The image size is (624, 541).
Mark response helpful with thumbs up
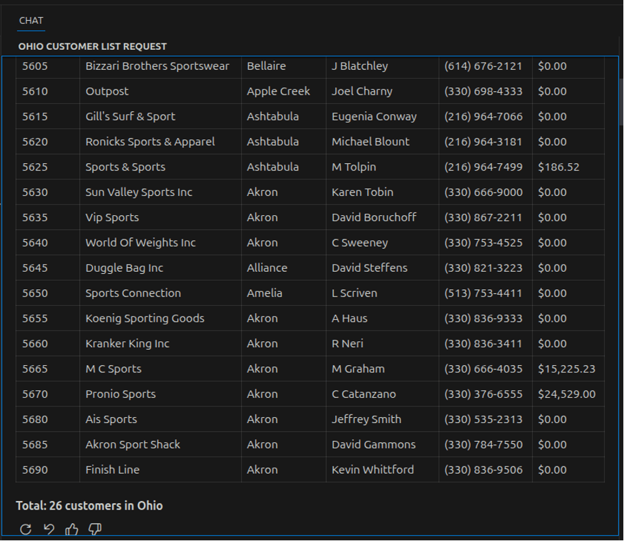pyautogui.click(x=72, y=529)
